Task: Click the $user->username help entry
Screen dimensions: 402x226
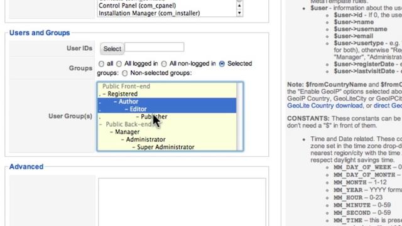Action: (x=360, y=29)
